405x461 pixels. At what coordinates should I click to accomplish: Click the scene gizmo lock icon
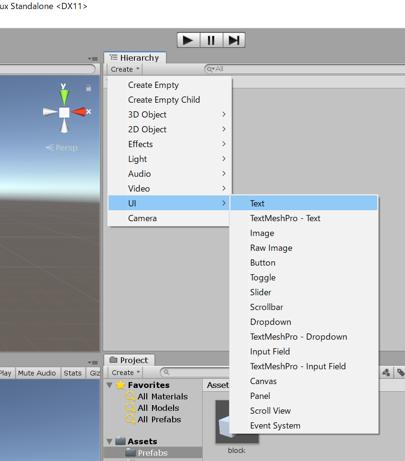88,88
